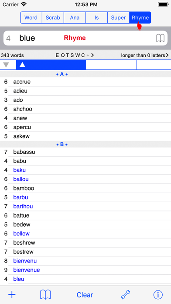The width and height of the screenshot is (171, 304).
Task: Sort ascending with the white up triangle
Action: (22, 65)
